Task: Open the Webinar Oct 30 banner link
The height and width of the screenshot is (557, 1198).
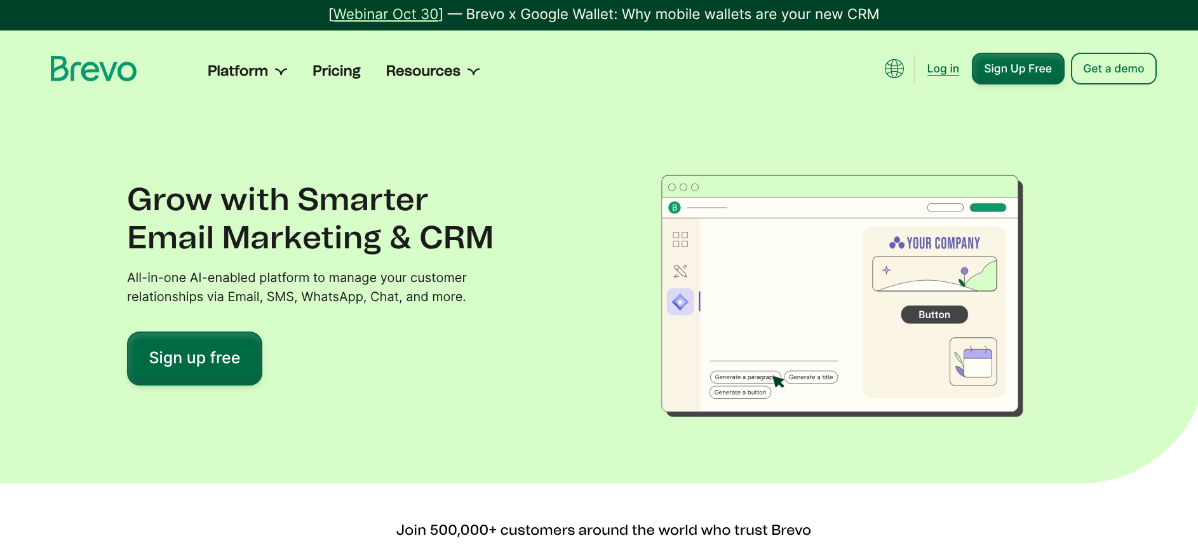Action: click(x=386, y=14)
